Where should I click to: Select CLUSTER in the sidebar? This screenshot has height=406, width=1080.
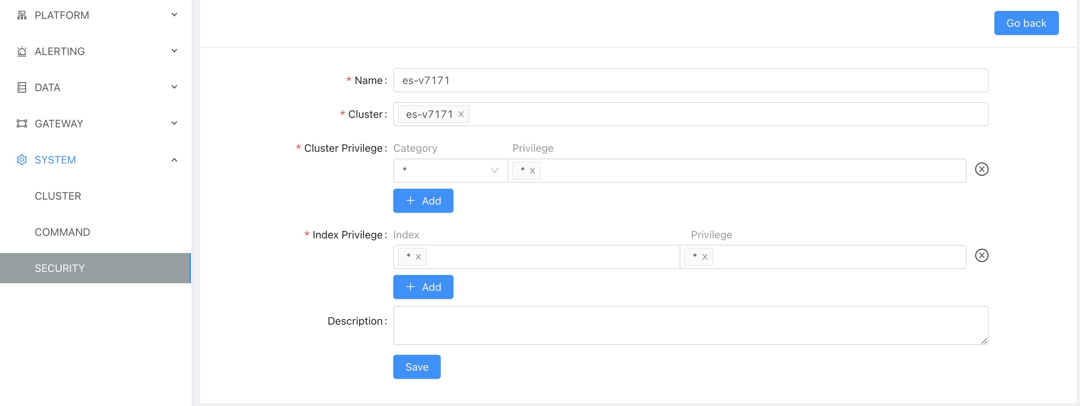(58, 195)
